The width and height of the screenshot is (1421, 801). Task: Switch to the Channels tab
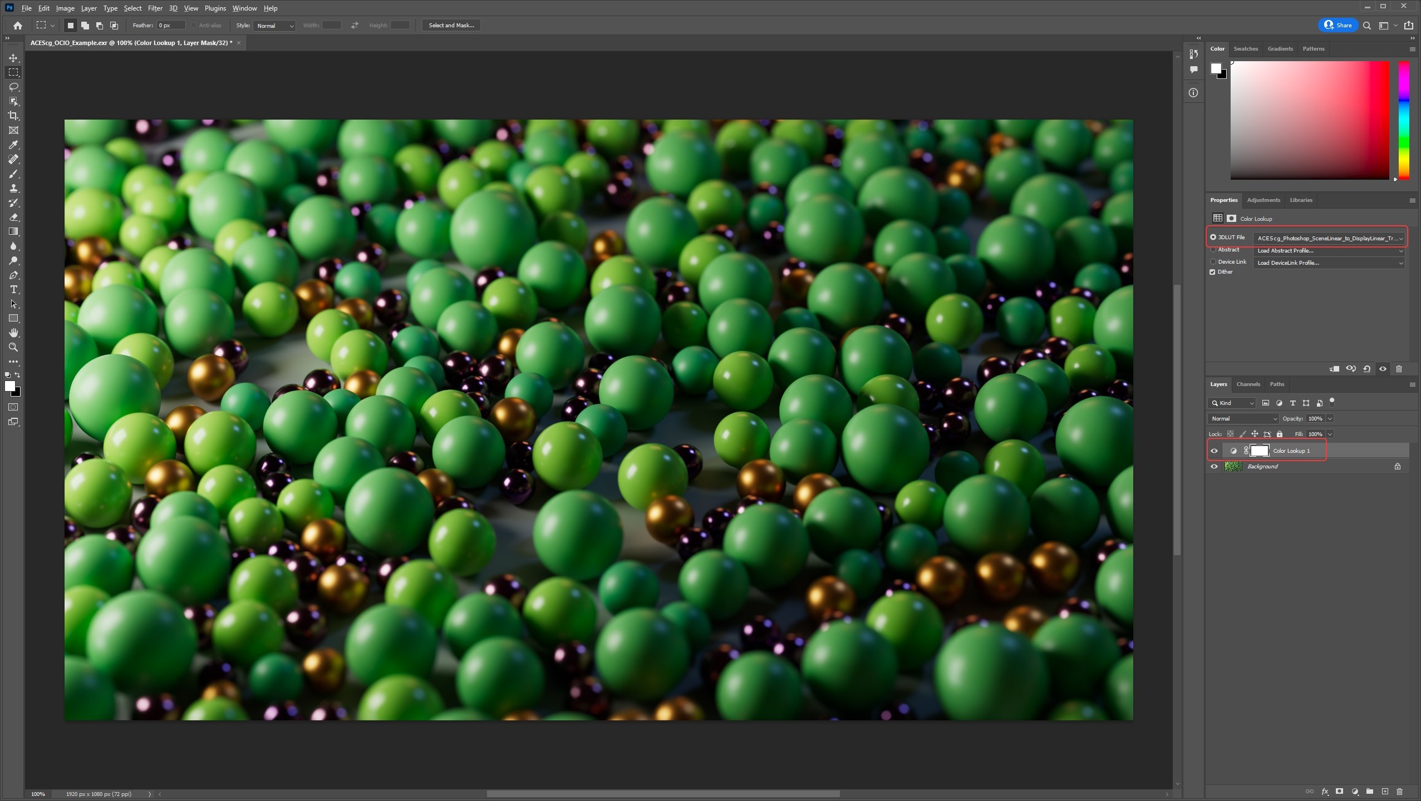pos(1248,384)
